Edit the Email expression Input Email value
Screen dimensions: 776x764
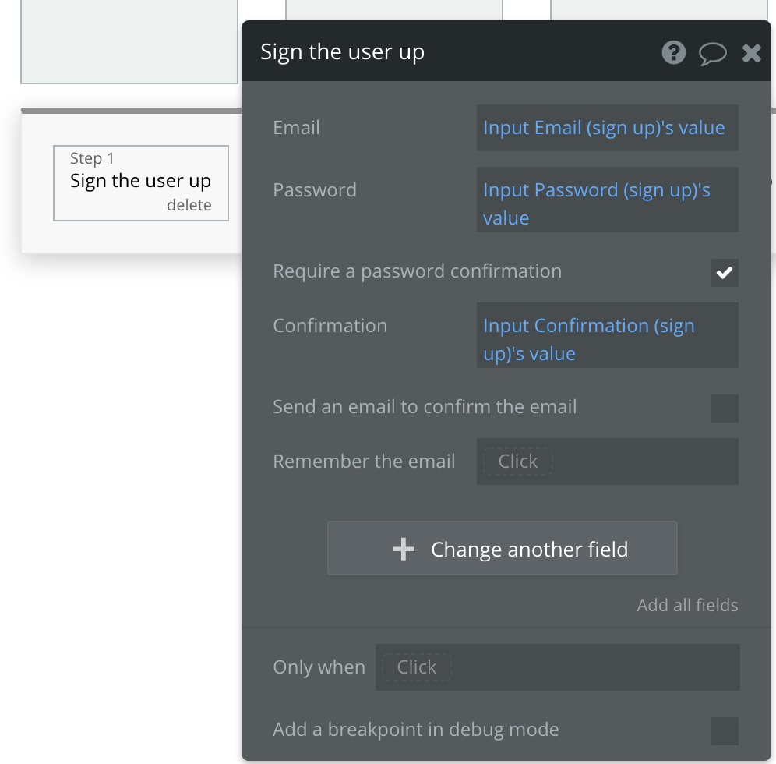click(607, 127)
